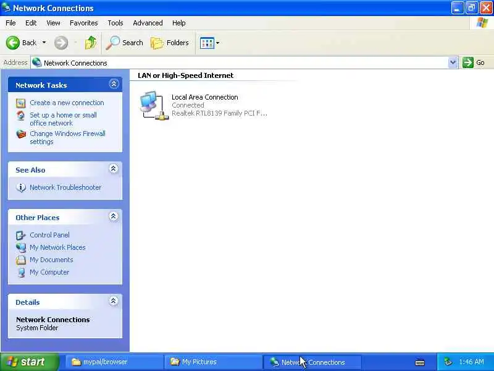Open My Documents link
Image resolution: width=494 pixels, height=371 pixels.
51,260
